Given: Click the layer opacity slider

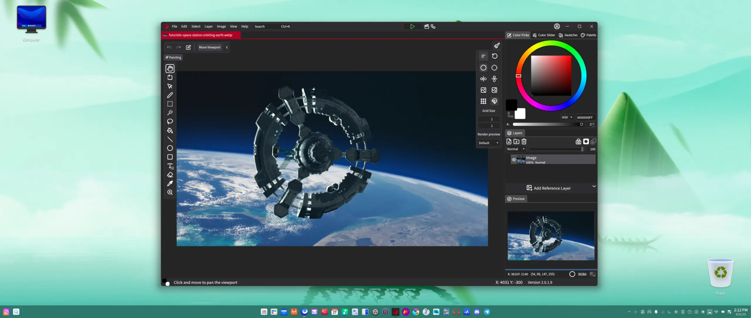Looking at the screenshot, I should click(x=557, y=149).
